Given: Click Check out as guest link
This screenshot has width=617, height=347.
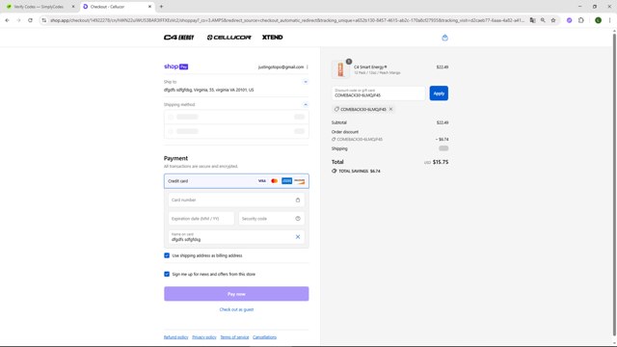Looking at the screenshot, I should 236,309.
